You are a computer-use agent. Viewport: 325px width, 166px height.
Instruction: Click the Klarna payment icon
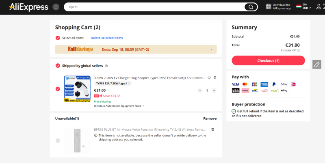pos(245,91)
